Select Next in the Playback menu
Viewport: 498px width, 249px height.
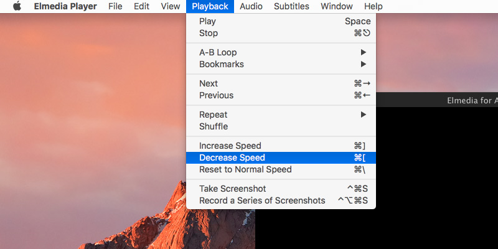pyautogui.click(x=281, y=83)
